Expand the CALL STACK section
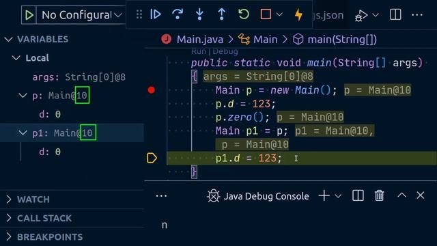Image resolution: width=437 pixels, height=246 pixels. point(72,218)
